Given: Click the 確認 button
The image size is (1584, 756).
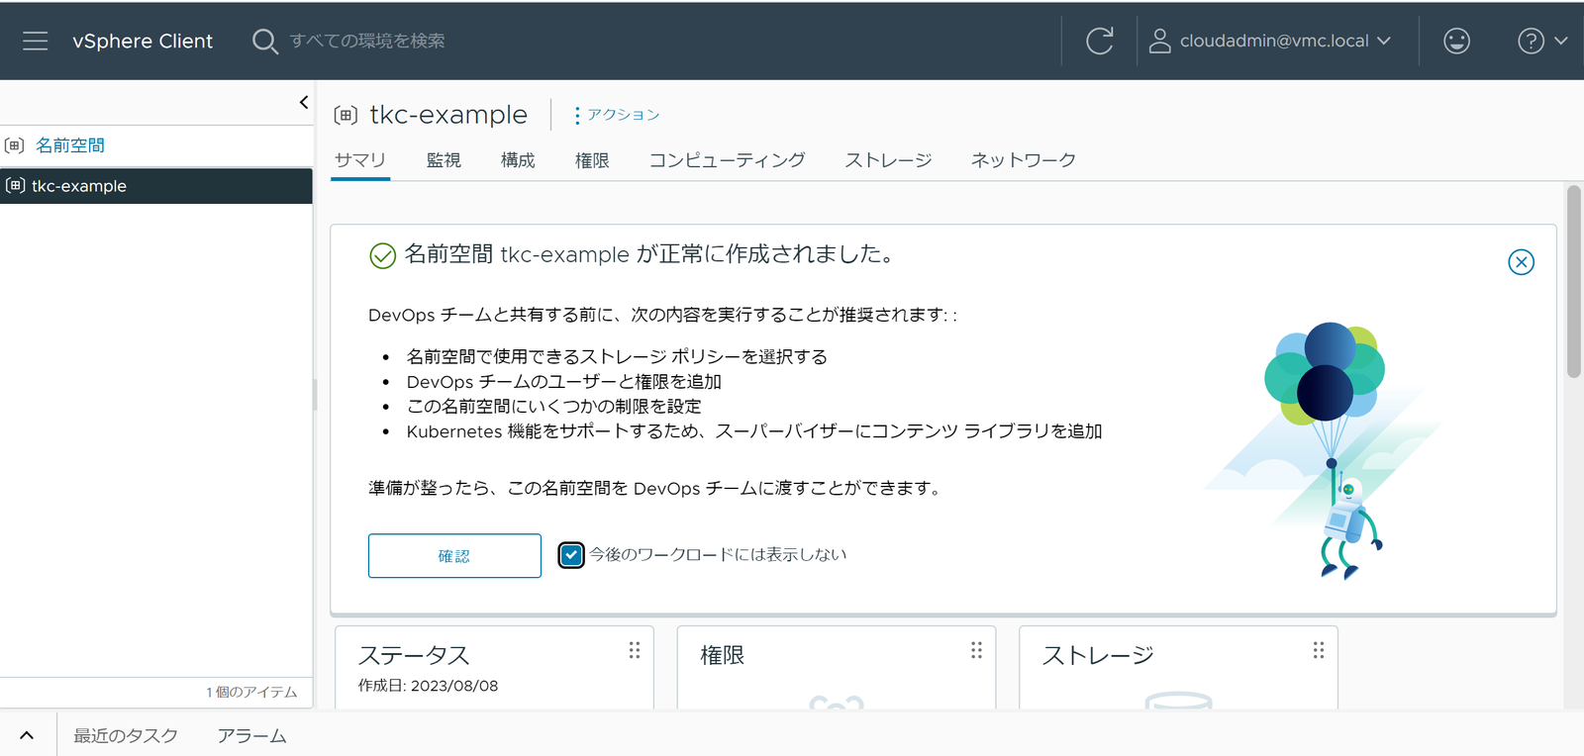Looking at the screenshot, I should [x=454, y=556].
